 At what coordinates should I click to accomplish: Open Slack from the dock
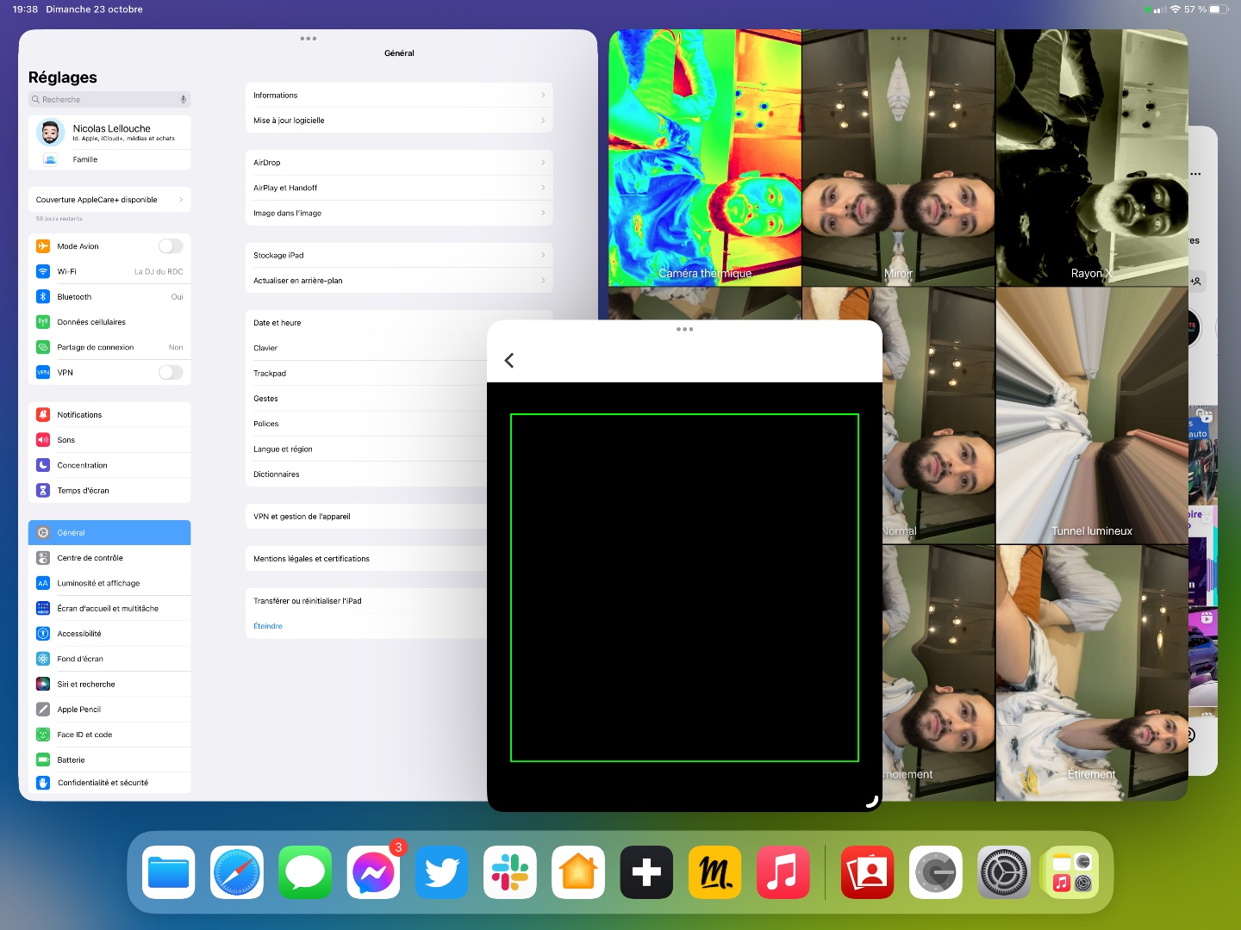(x=510, y=872)
